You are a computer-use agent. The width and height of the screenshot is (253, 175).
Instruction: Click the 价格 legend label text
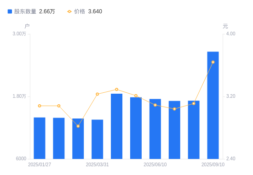pos(80,11)
